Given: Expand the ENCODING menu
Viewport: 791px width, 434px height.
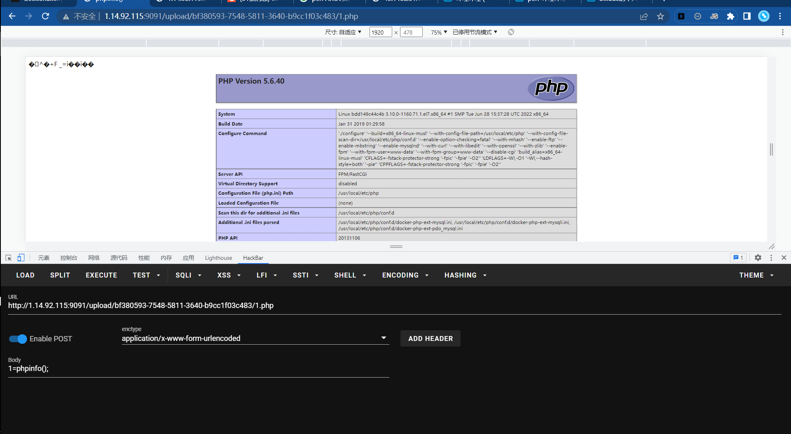Looking at the screenshot, I should (405, 275).
